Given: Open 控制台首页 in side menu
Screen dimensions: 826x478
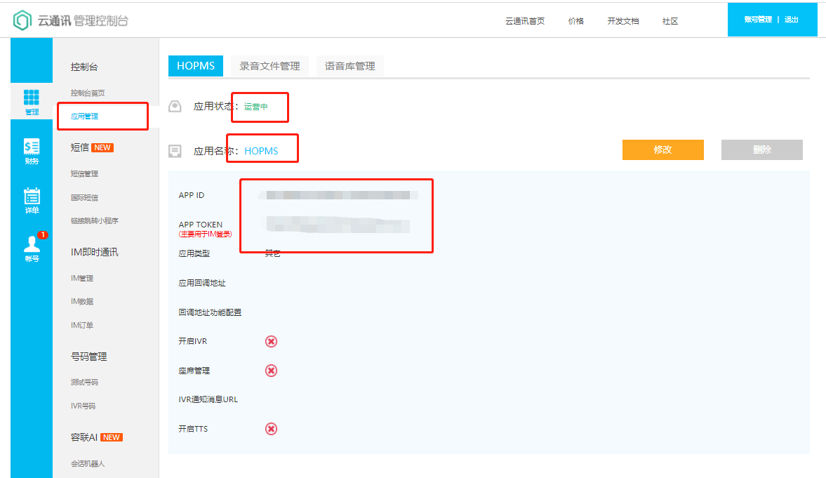Looking at the screenshot, I should point(88,93).
